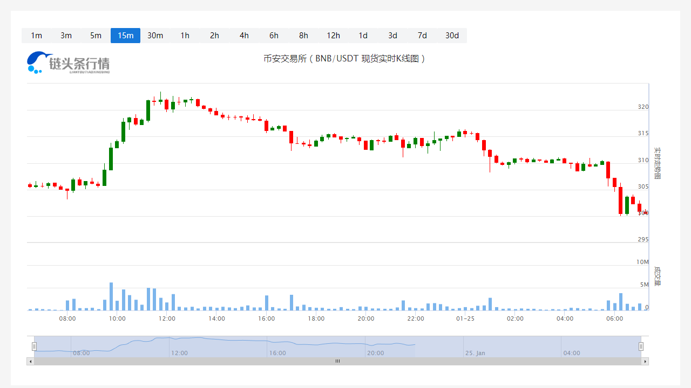Click the 18:00 time axis label
691x388 pixels.
pyautogui.click(x=316, y=318)
